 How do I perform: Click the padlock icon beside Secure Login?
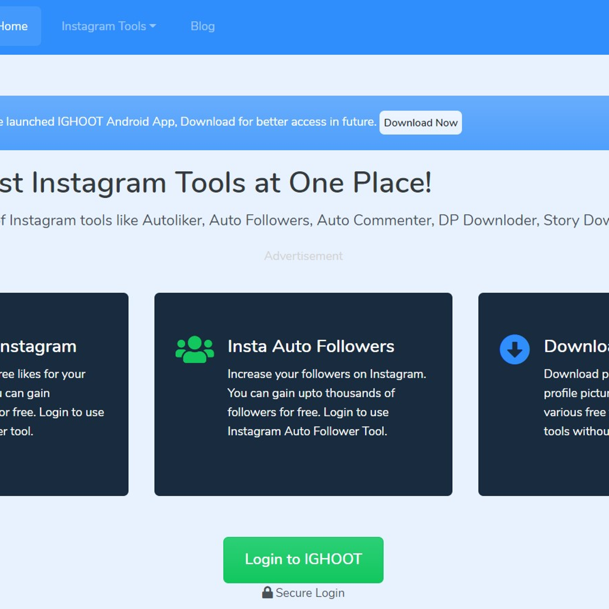click(267, 593)
